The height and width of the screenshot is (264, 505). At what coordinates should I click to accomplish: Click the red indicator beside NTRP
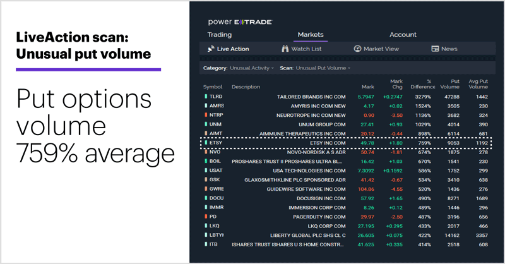206,115
